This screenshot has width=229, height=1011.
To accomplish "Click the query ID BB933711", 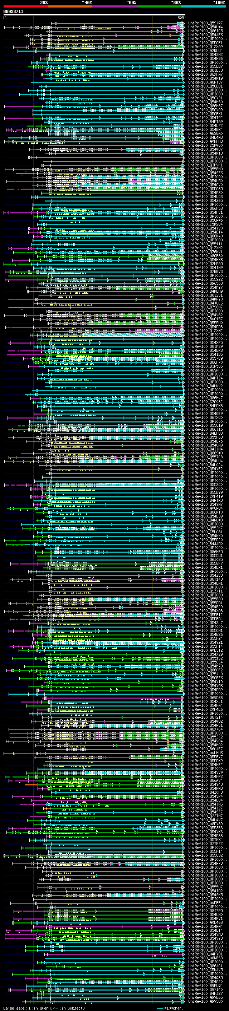I will [x=13, y=12].
